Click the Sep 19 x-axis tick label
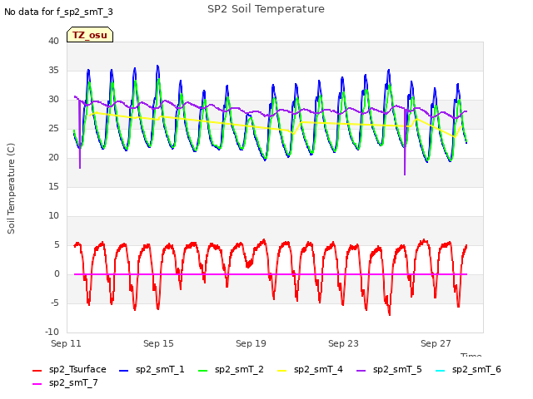The height and width of the screenshot is (399, 533). tap(251, 343)
